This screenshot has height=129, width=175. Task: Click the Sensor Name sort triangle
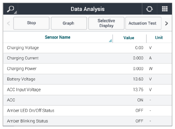point(110,41)
